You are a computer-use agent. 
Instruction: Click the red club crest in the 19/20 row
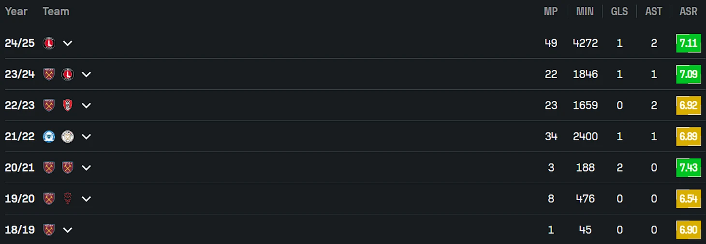tap(68, 199)
